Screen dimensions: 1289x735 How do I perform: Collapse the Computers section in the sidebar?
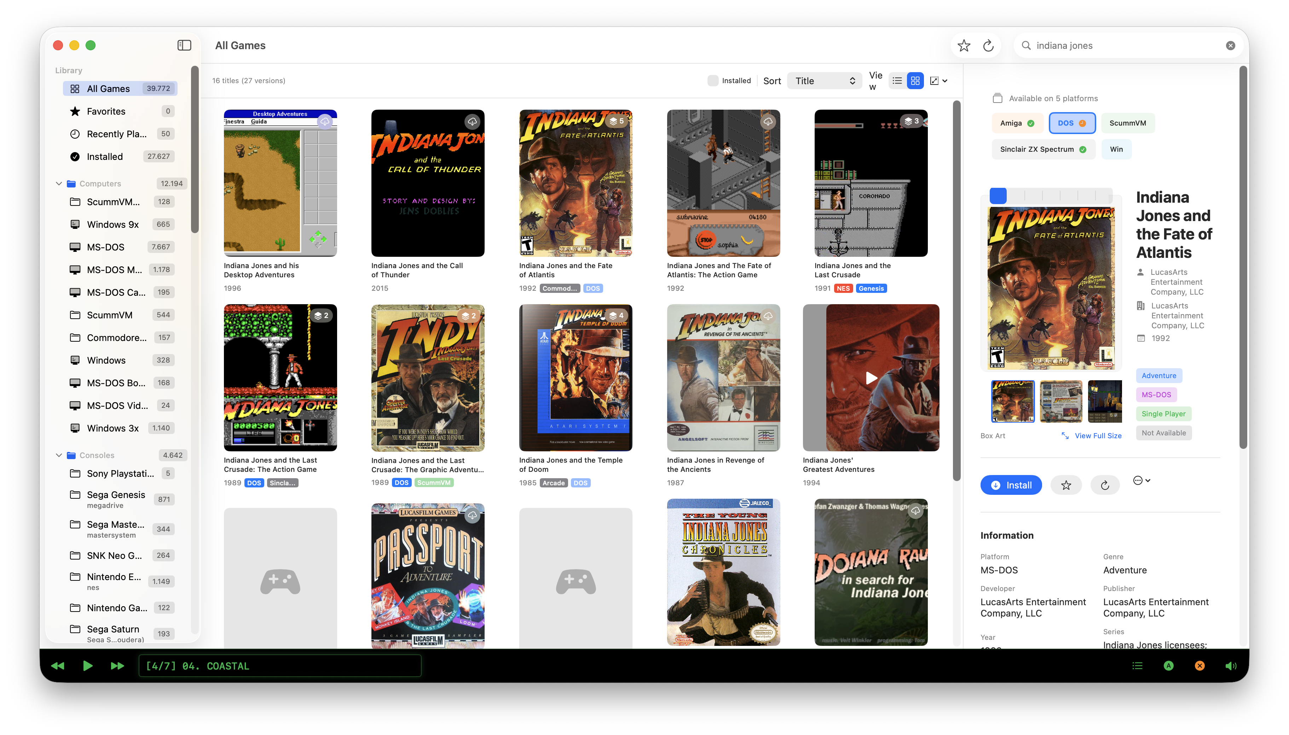point(59,183)
